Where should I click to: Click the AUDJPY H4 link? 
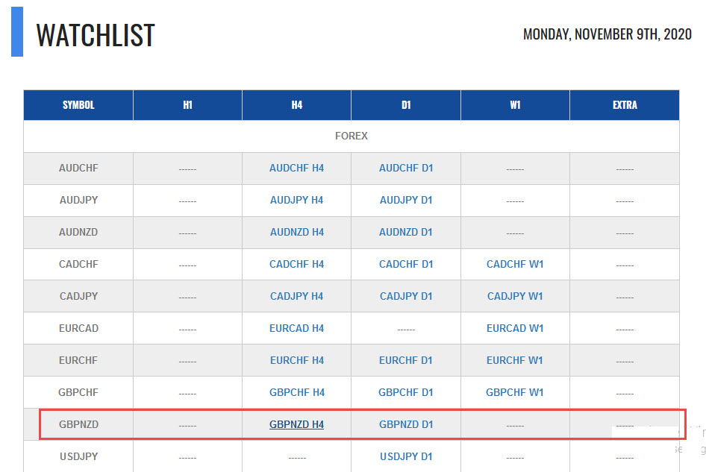click(x=296, y=201)
